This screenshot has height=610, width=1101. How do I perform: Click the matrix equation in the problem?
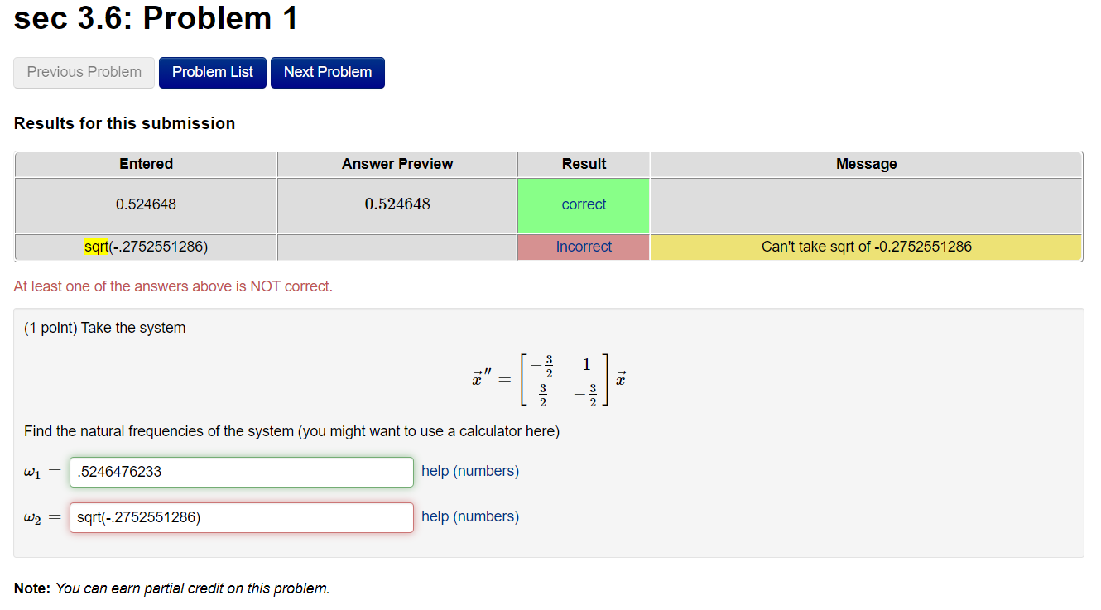[x=549, y=379]
